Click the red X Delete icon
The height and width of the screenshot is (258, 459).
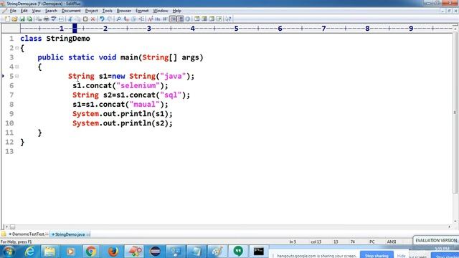pos(93,19)
